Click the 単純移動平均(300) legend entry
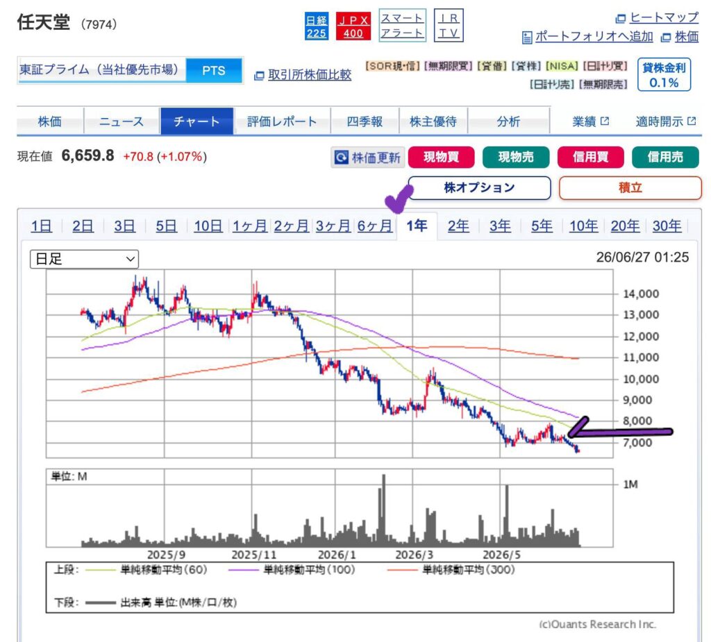711x642 pixels. tap(451, 569)
